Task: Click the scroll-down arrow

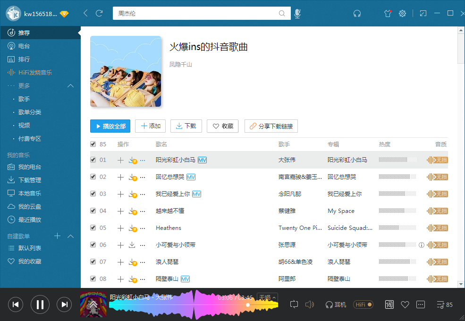Action: point(461,284)
